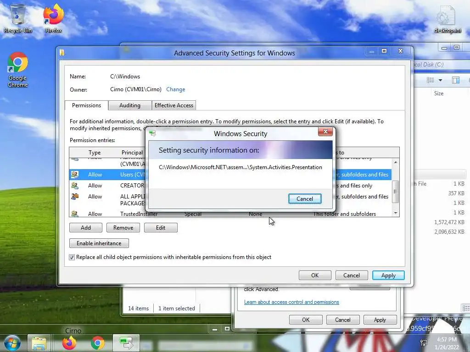Select the ALL APPLICATION PACKAGES entry
Image resolution: width=470 pixels, height=352 pixels.
click(x=230, y=200)
